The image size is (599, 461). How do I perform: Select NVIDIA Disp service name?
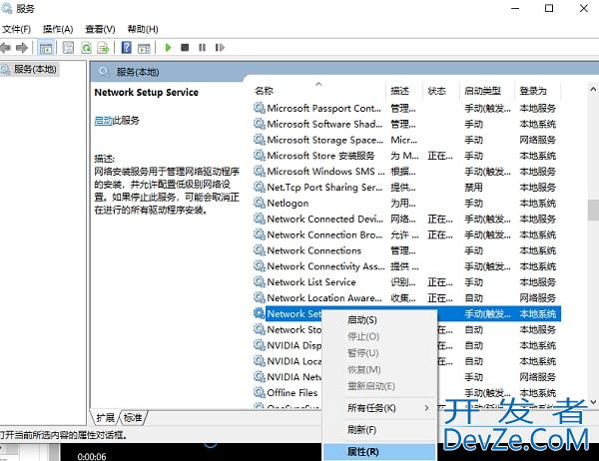[x=295, y=345]
